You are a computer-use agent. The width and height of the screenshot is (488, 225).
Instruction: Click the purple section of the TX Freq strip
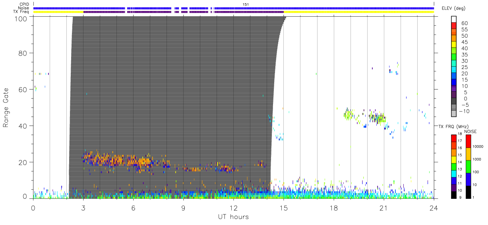click(183, 12)
